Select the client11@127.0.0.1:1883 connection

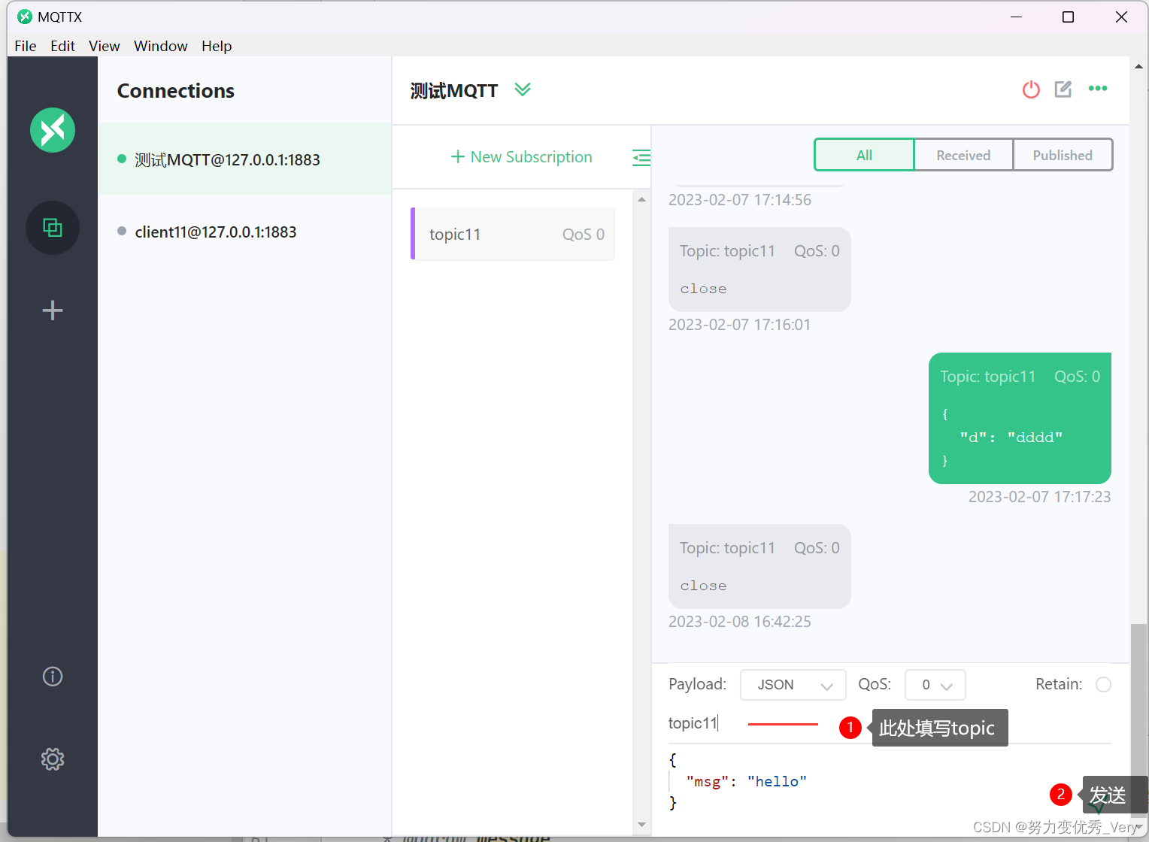tap(244, 232)
